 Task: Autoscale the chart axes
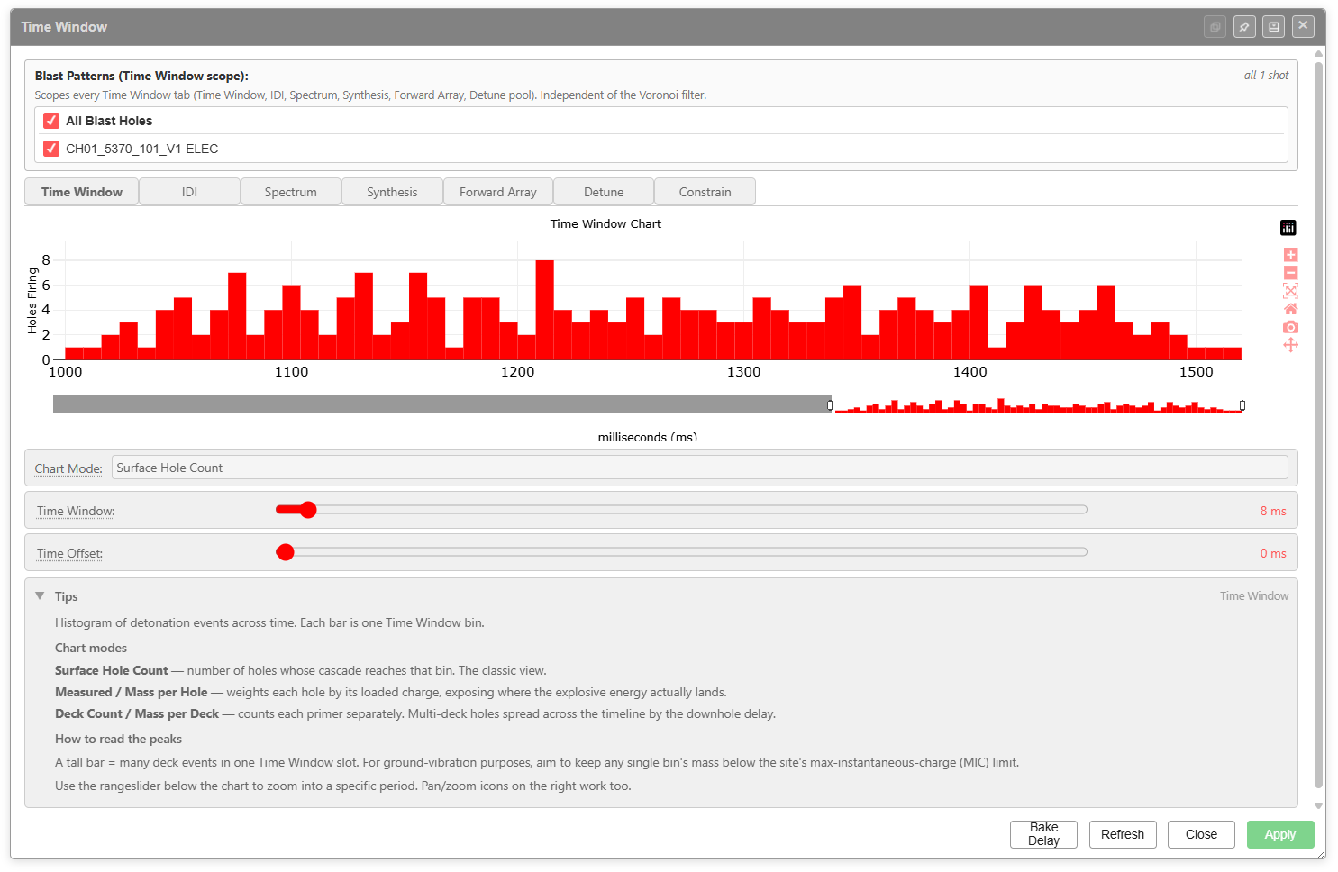tap(1290, 291)
